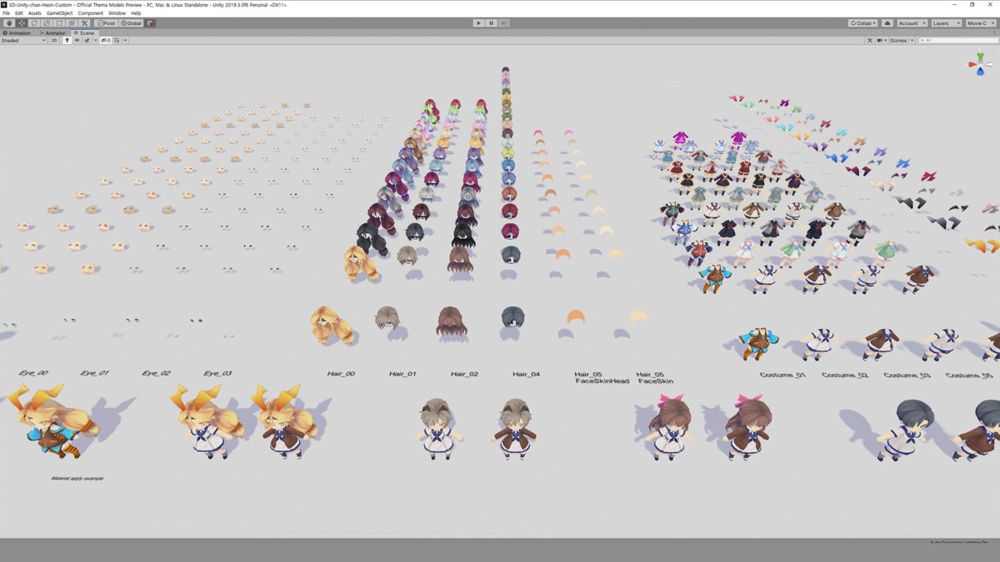Open Assets menu

pos(35,13)
